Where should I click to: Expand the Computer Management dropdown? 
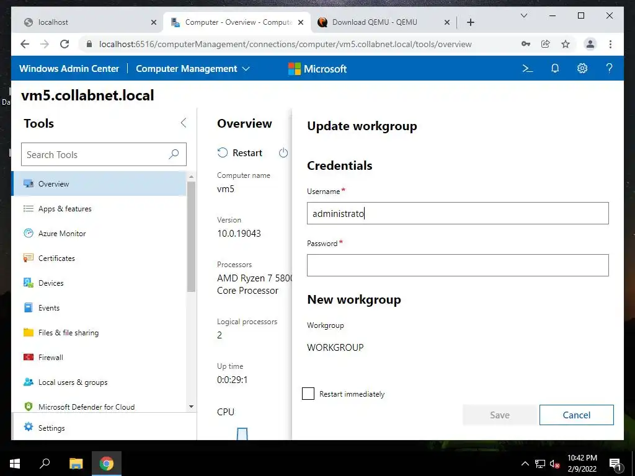193,69
